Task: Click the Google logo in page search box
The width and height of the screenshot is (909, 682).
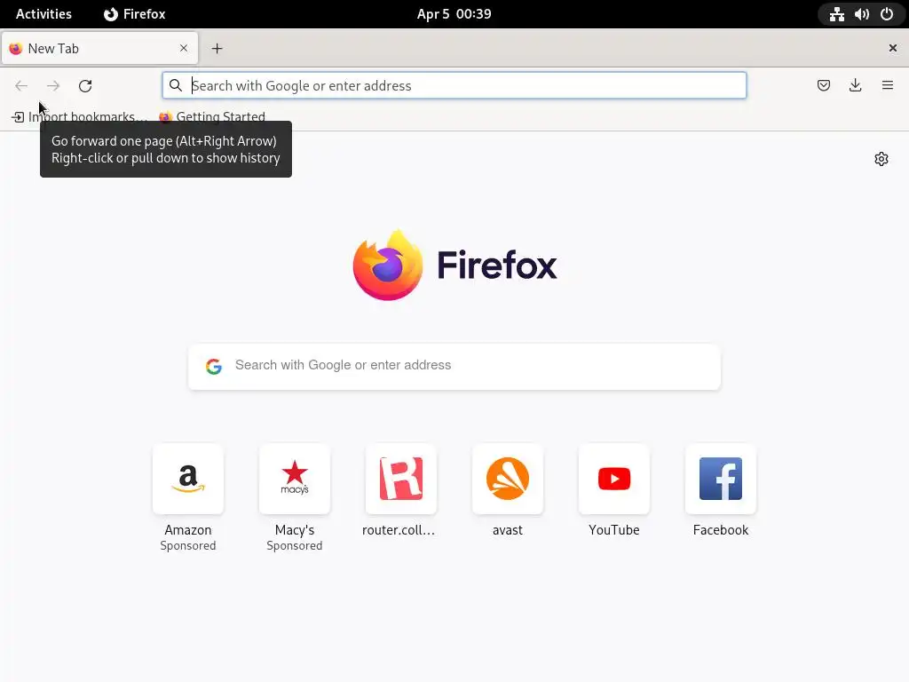Action: tap(214, 366)
